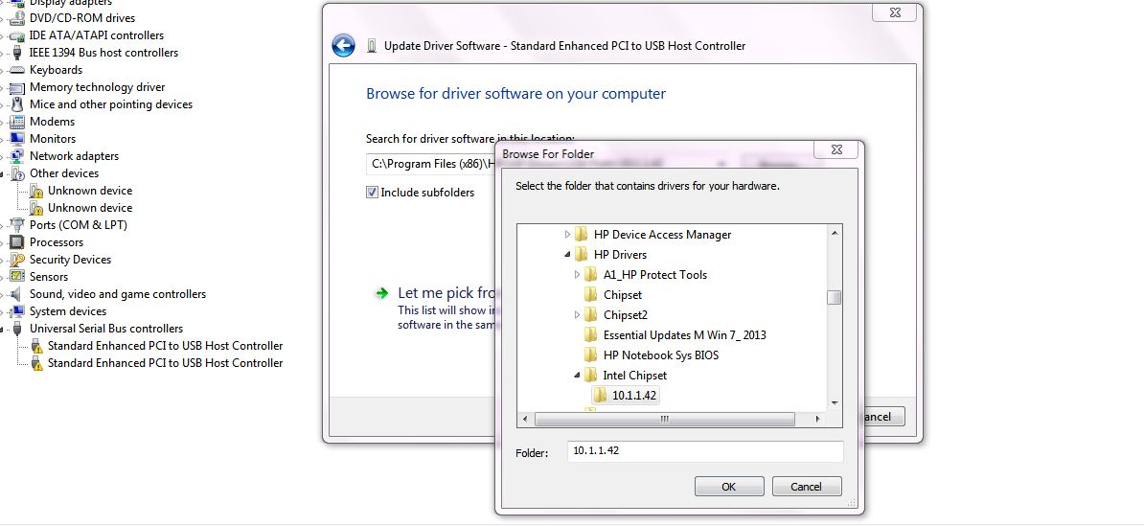This screenshot has width=1144, height=526.
Task: Expand the Ports (COM & LPT) category
Action: [x=2, y=225]
